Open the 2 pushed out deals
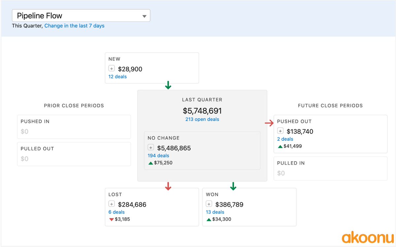This screenshot has width=396, height=247. click(285, 139)
